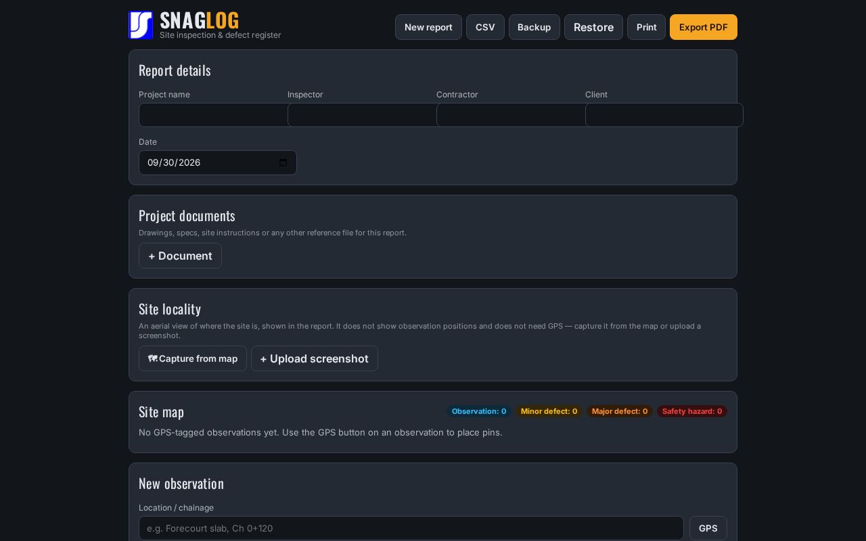Screen dimensions: 866x541
Task: Upload a locality screenshot
Action: point(315,358)
